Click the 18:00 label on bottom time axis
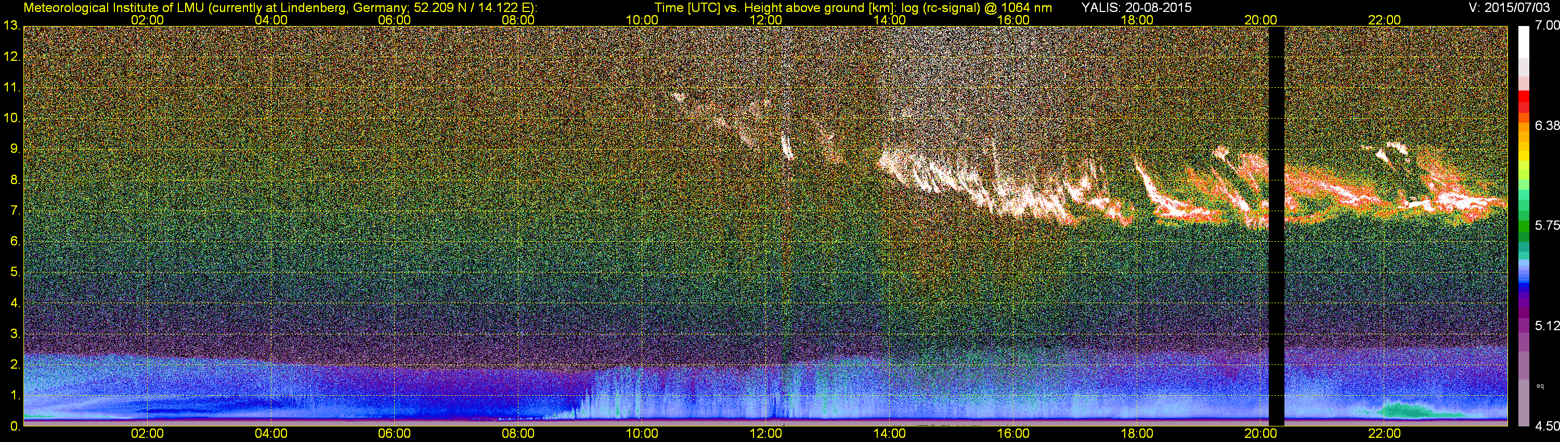This screenshot has height=442, width=1560. click(x=1137, y=434)
